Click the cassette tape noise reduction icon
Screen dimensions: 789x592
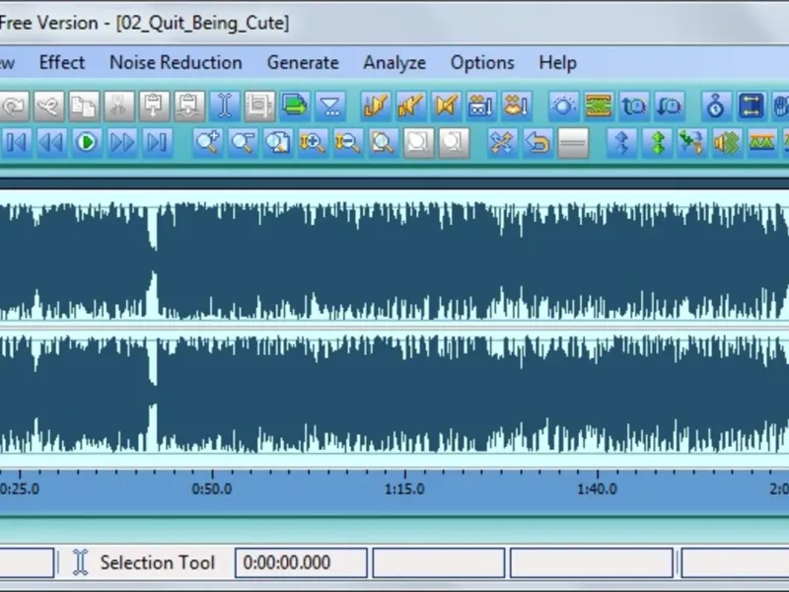coord(481,107)
